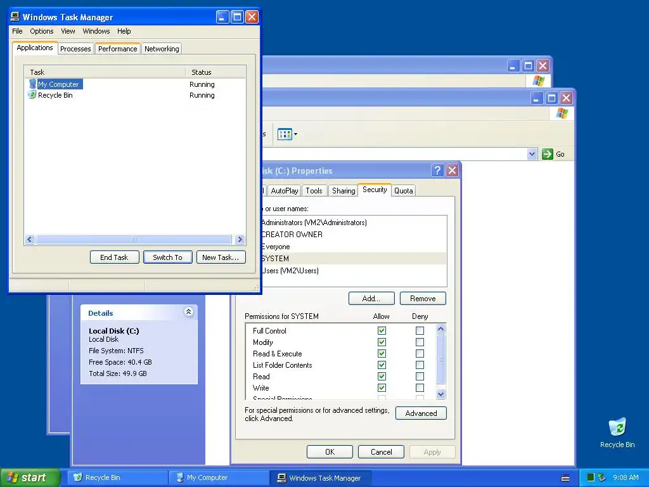This screenshot has width=649, height=487.
Task: Select Users (VM2\Users) entry
Action: coord(354,270)
